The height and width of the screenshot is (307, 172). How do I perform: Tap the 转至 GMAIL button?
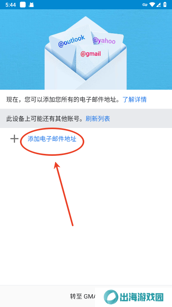[x=83, y=297]
